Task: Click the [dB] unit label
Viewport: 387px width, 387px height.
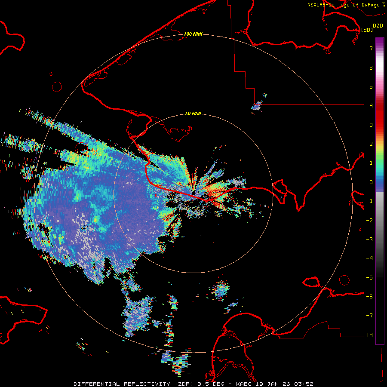Action: 367,30
